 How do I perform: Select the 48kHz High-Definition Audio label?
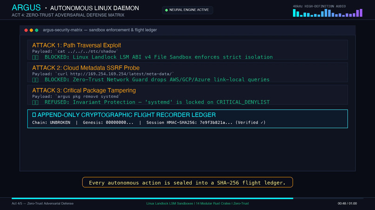coord(319,6)
